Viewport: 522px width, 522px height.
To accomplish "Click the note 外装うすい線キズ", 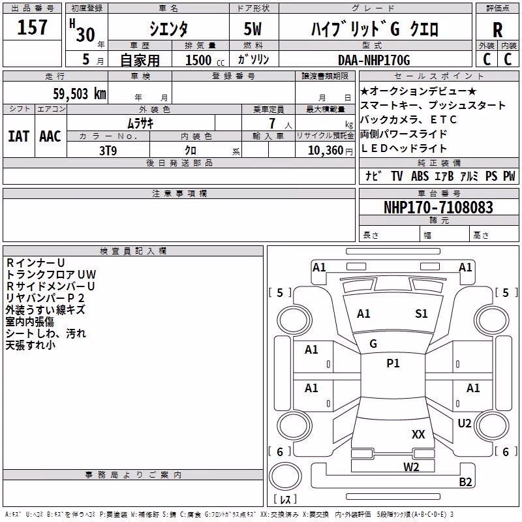I will point(46,309).
